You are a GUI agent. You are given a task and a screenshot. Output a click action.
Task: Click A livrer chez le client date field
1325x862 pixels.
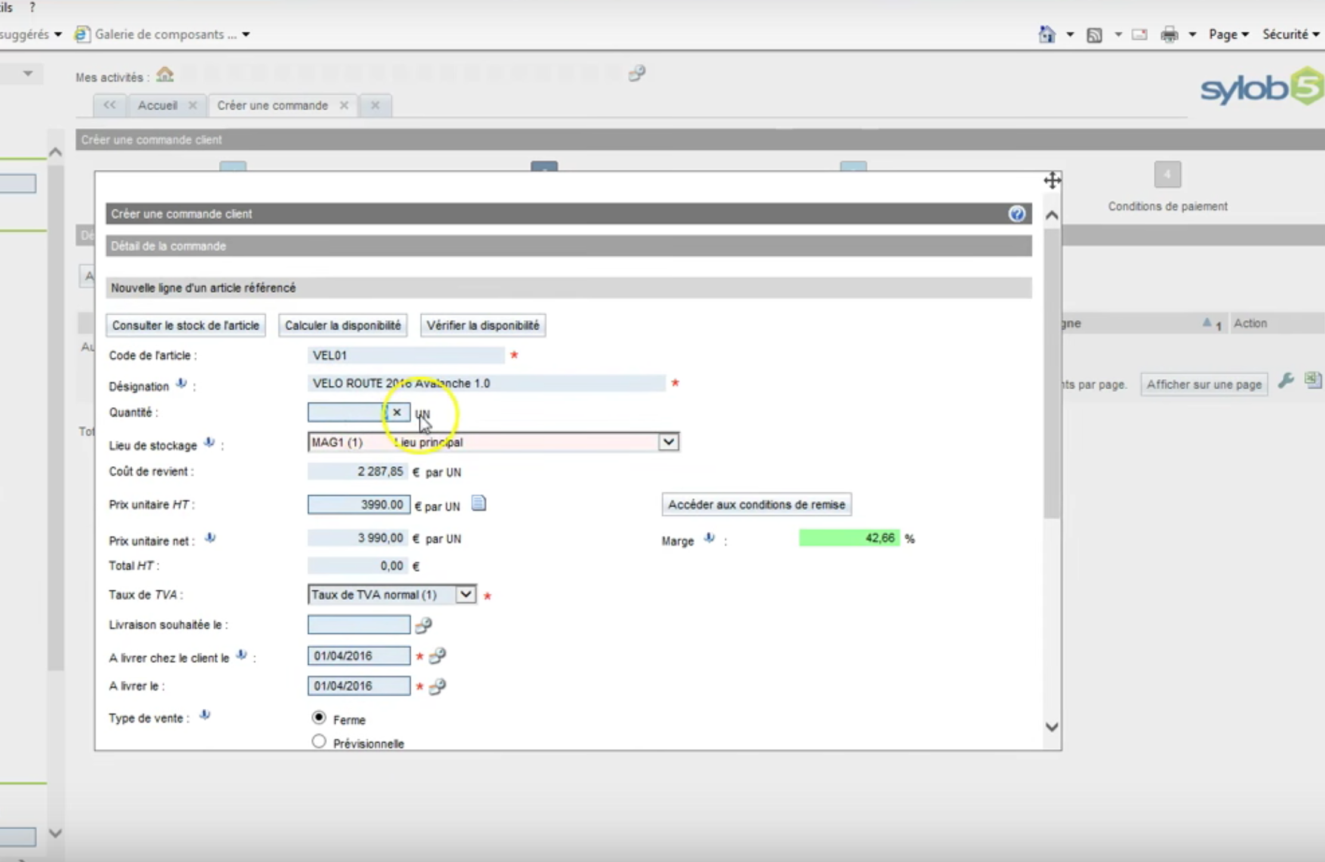pyautogui.click(x=359, y=656)
